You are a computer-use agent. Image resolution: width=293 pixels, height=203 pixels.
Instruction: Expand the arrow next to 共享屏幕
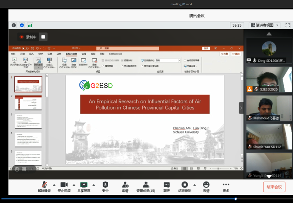(94, 185)
